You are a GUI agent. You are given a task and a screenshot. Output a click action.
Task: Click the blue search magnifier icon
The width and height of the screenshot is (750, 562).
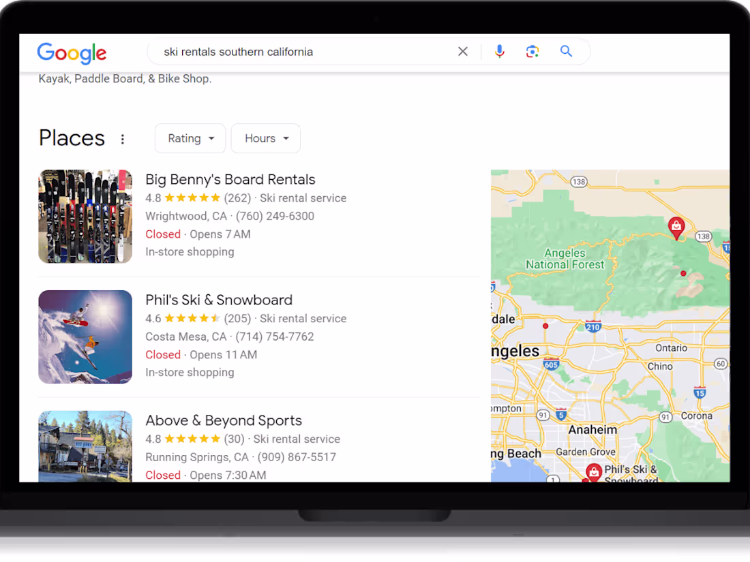point(566,51)
